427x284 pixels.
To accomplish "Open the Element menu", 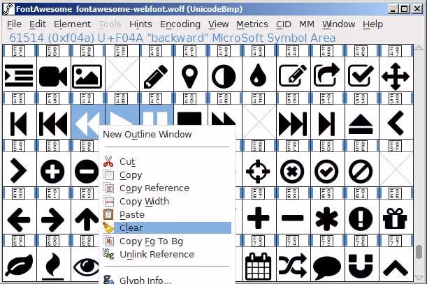I will click(72, 24).
